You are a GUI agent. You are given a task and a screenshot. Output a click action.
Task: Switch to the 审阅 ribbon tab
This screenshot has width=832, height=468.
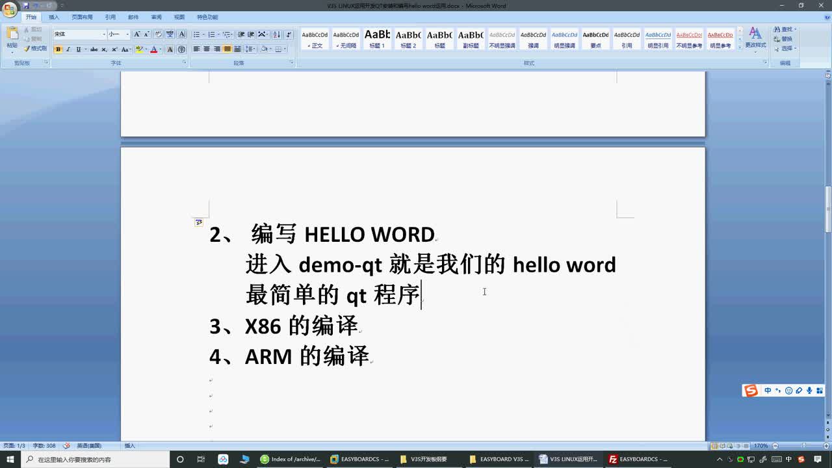pyautogui.click(x=156, y=18)
